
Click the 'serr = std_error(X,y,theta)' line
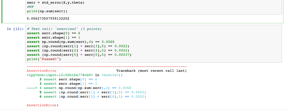(55, 3)
